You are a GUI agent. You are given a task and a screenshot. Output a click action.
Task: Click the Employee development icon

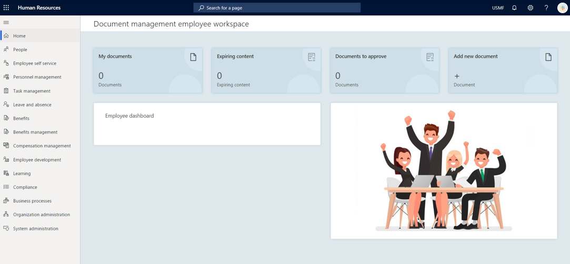coord(6,159)
